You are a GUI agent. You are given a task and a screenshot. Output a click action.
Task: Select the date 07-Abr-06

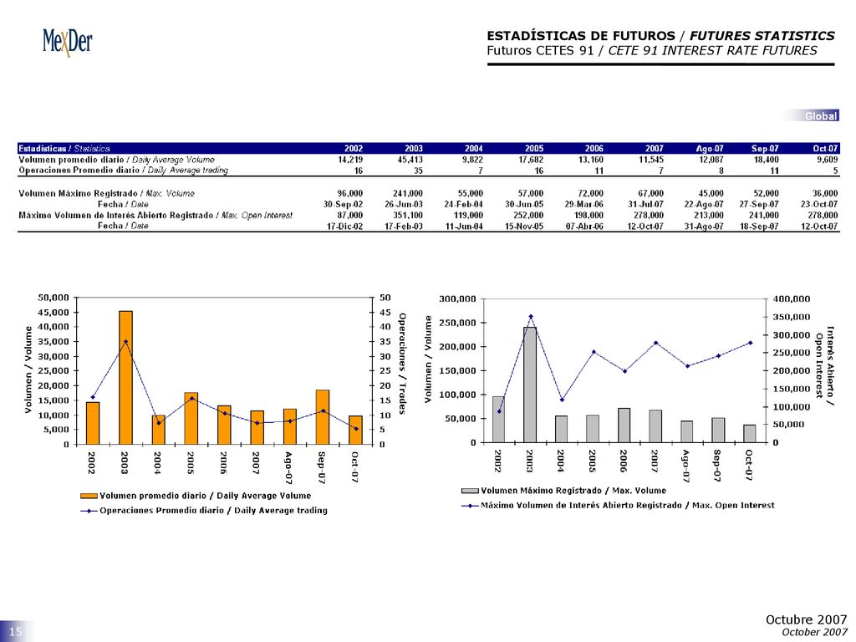pos(584,226)
